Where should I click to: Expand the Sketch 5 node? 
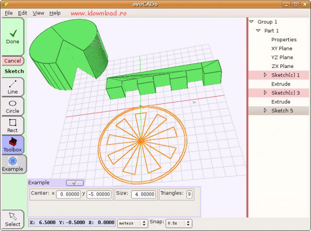(265, 110)
